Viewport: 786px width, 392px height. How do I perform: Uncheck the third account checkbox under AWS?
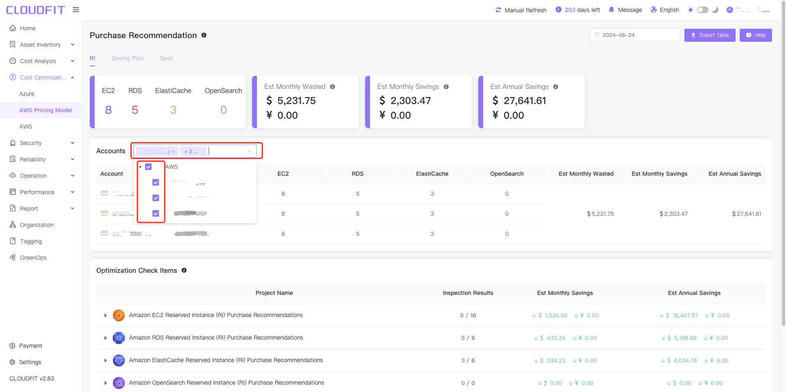point(156,213)
